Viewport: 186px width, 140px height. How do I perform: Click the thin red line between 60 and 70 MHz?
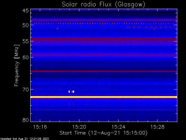click(104, 71)
